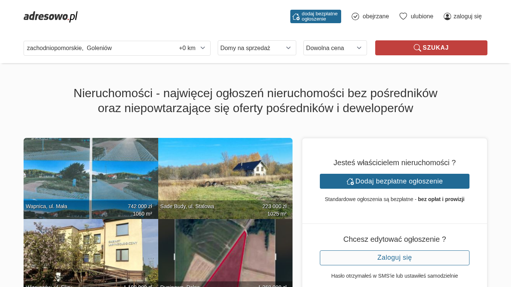Click the heart icon beside ulubione
This screenshot has width=511, height=287.
pyautogui.click(x=403, y=16)
